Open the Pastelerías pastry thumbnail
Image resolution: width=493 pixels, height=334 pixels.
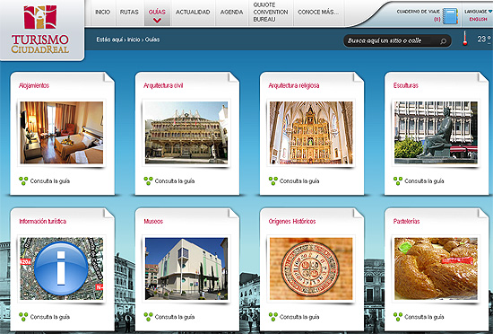[x=437, y=268]
